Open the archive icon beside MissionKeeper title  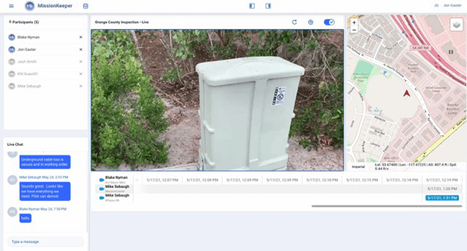click(85, 6)
